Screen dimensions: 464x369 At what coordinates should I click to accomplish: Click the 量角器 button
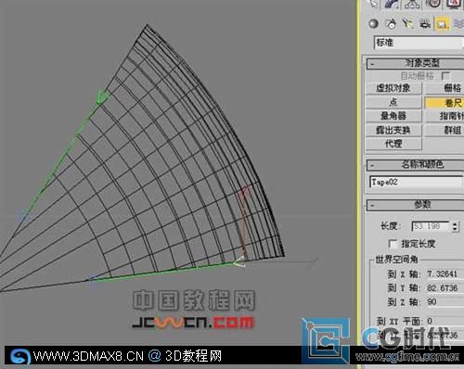click(393, 116)
